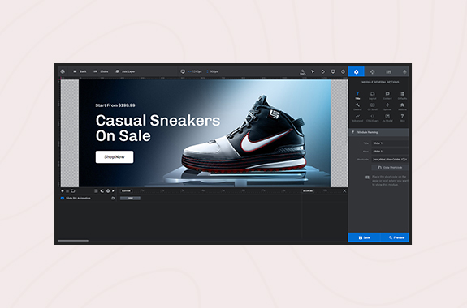Open the responsive device preview icon
467x308 pixels.
pyautogui.click(x=333, y=71)
